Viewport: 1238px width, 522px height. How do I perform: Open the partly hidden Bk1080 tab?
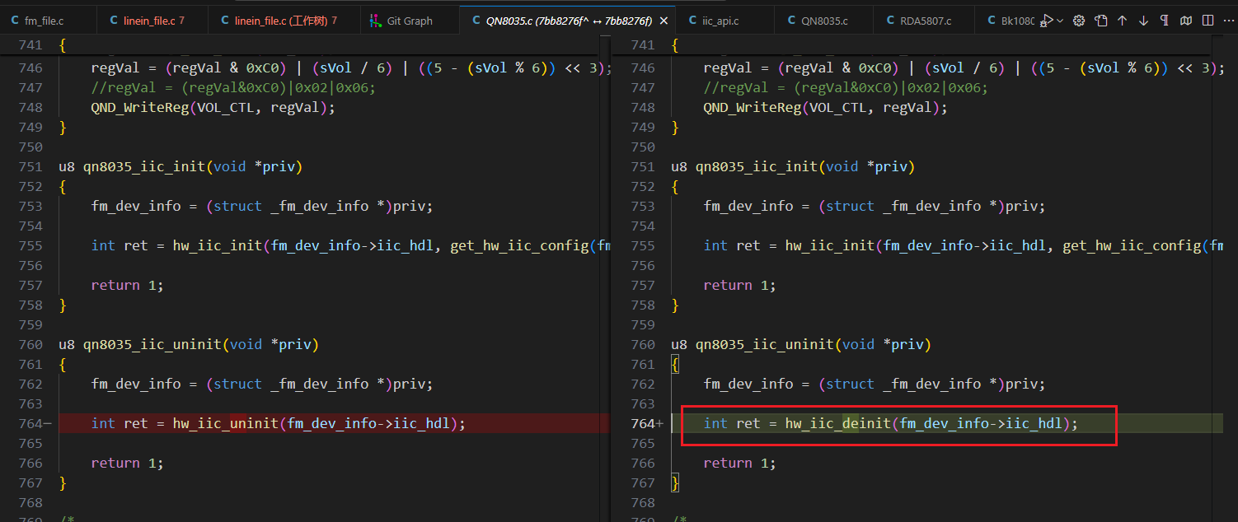(1006, 21)
